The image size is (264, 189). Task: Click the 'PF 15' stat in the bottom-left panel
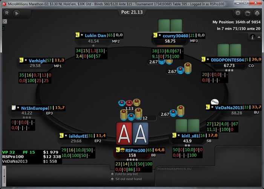point(29,152)
